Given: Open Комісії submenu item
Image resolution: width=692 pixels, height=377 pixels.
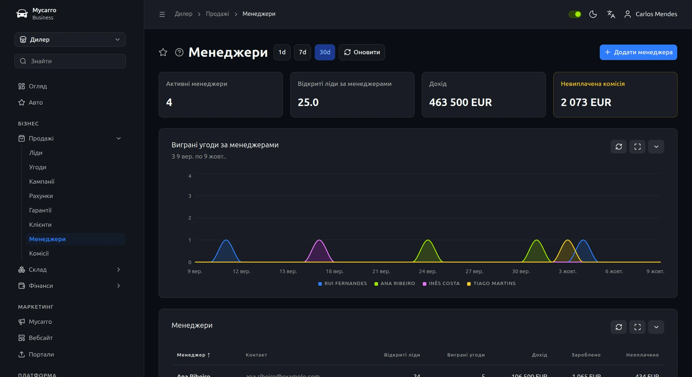Looking at the screenshot, I should pos(39,253).
